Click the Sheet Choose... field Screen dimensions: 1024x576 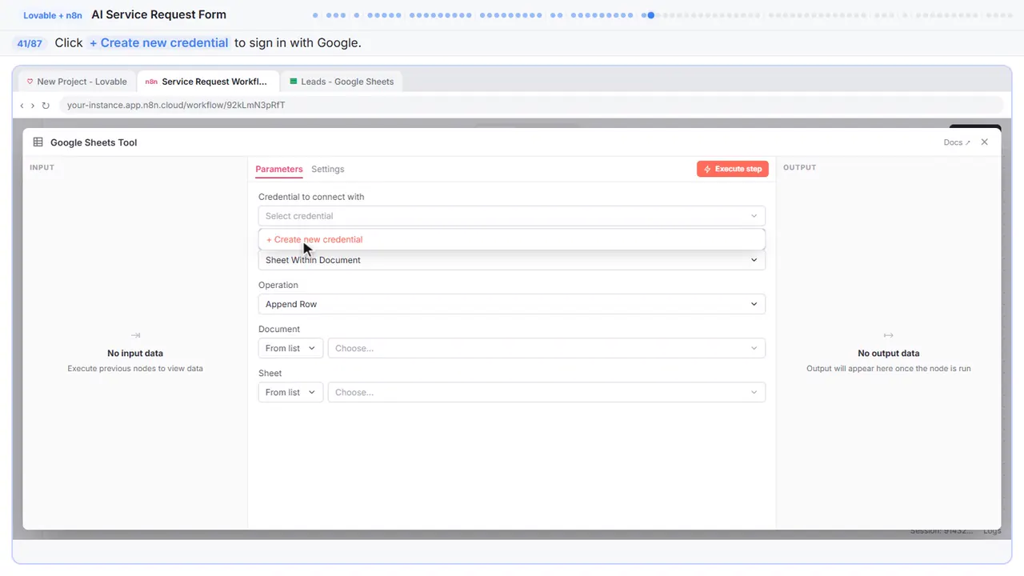(x=546, y=392)
